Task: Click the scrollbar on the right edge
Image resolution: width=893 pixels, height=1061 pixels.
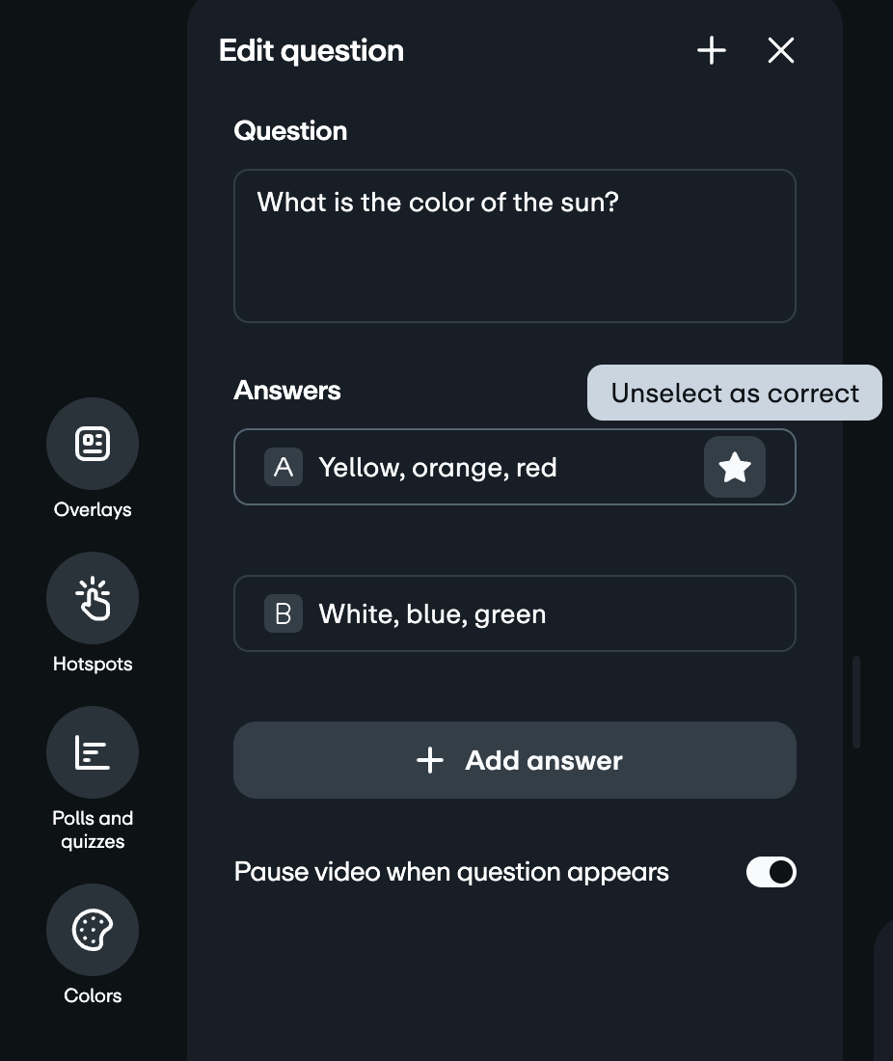Action: pyautogui.click(x=856, y=699)
